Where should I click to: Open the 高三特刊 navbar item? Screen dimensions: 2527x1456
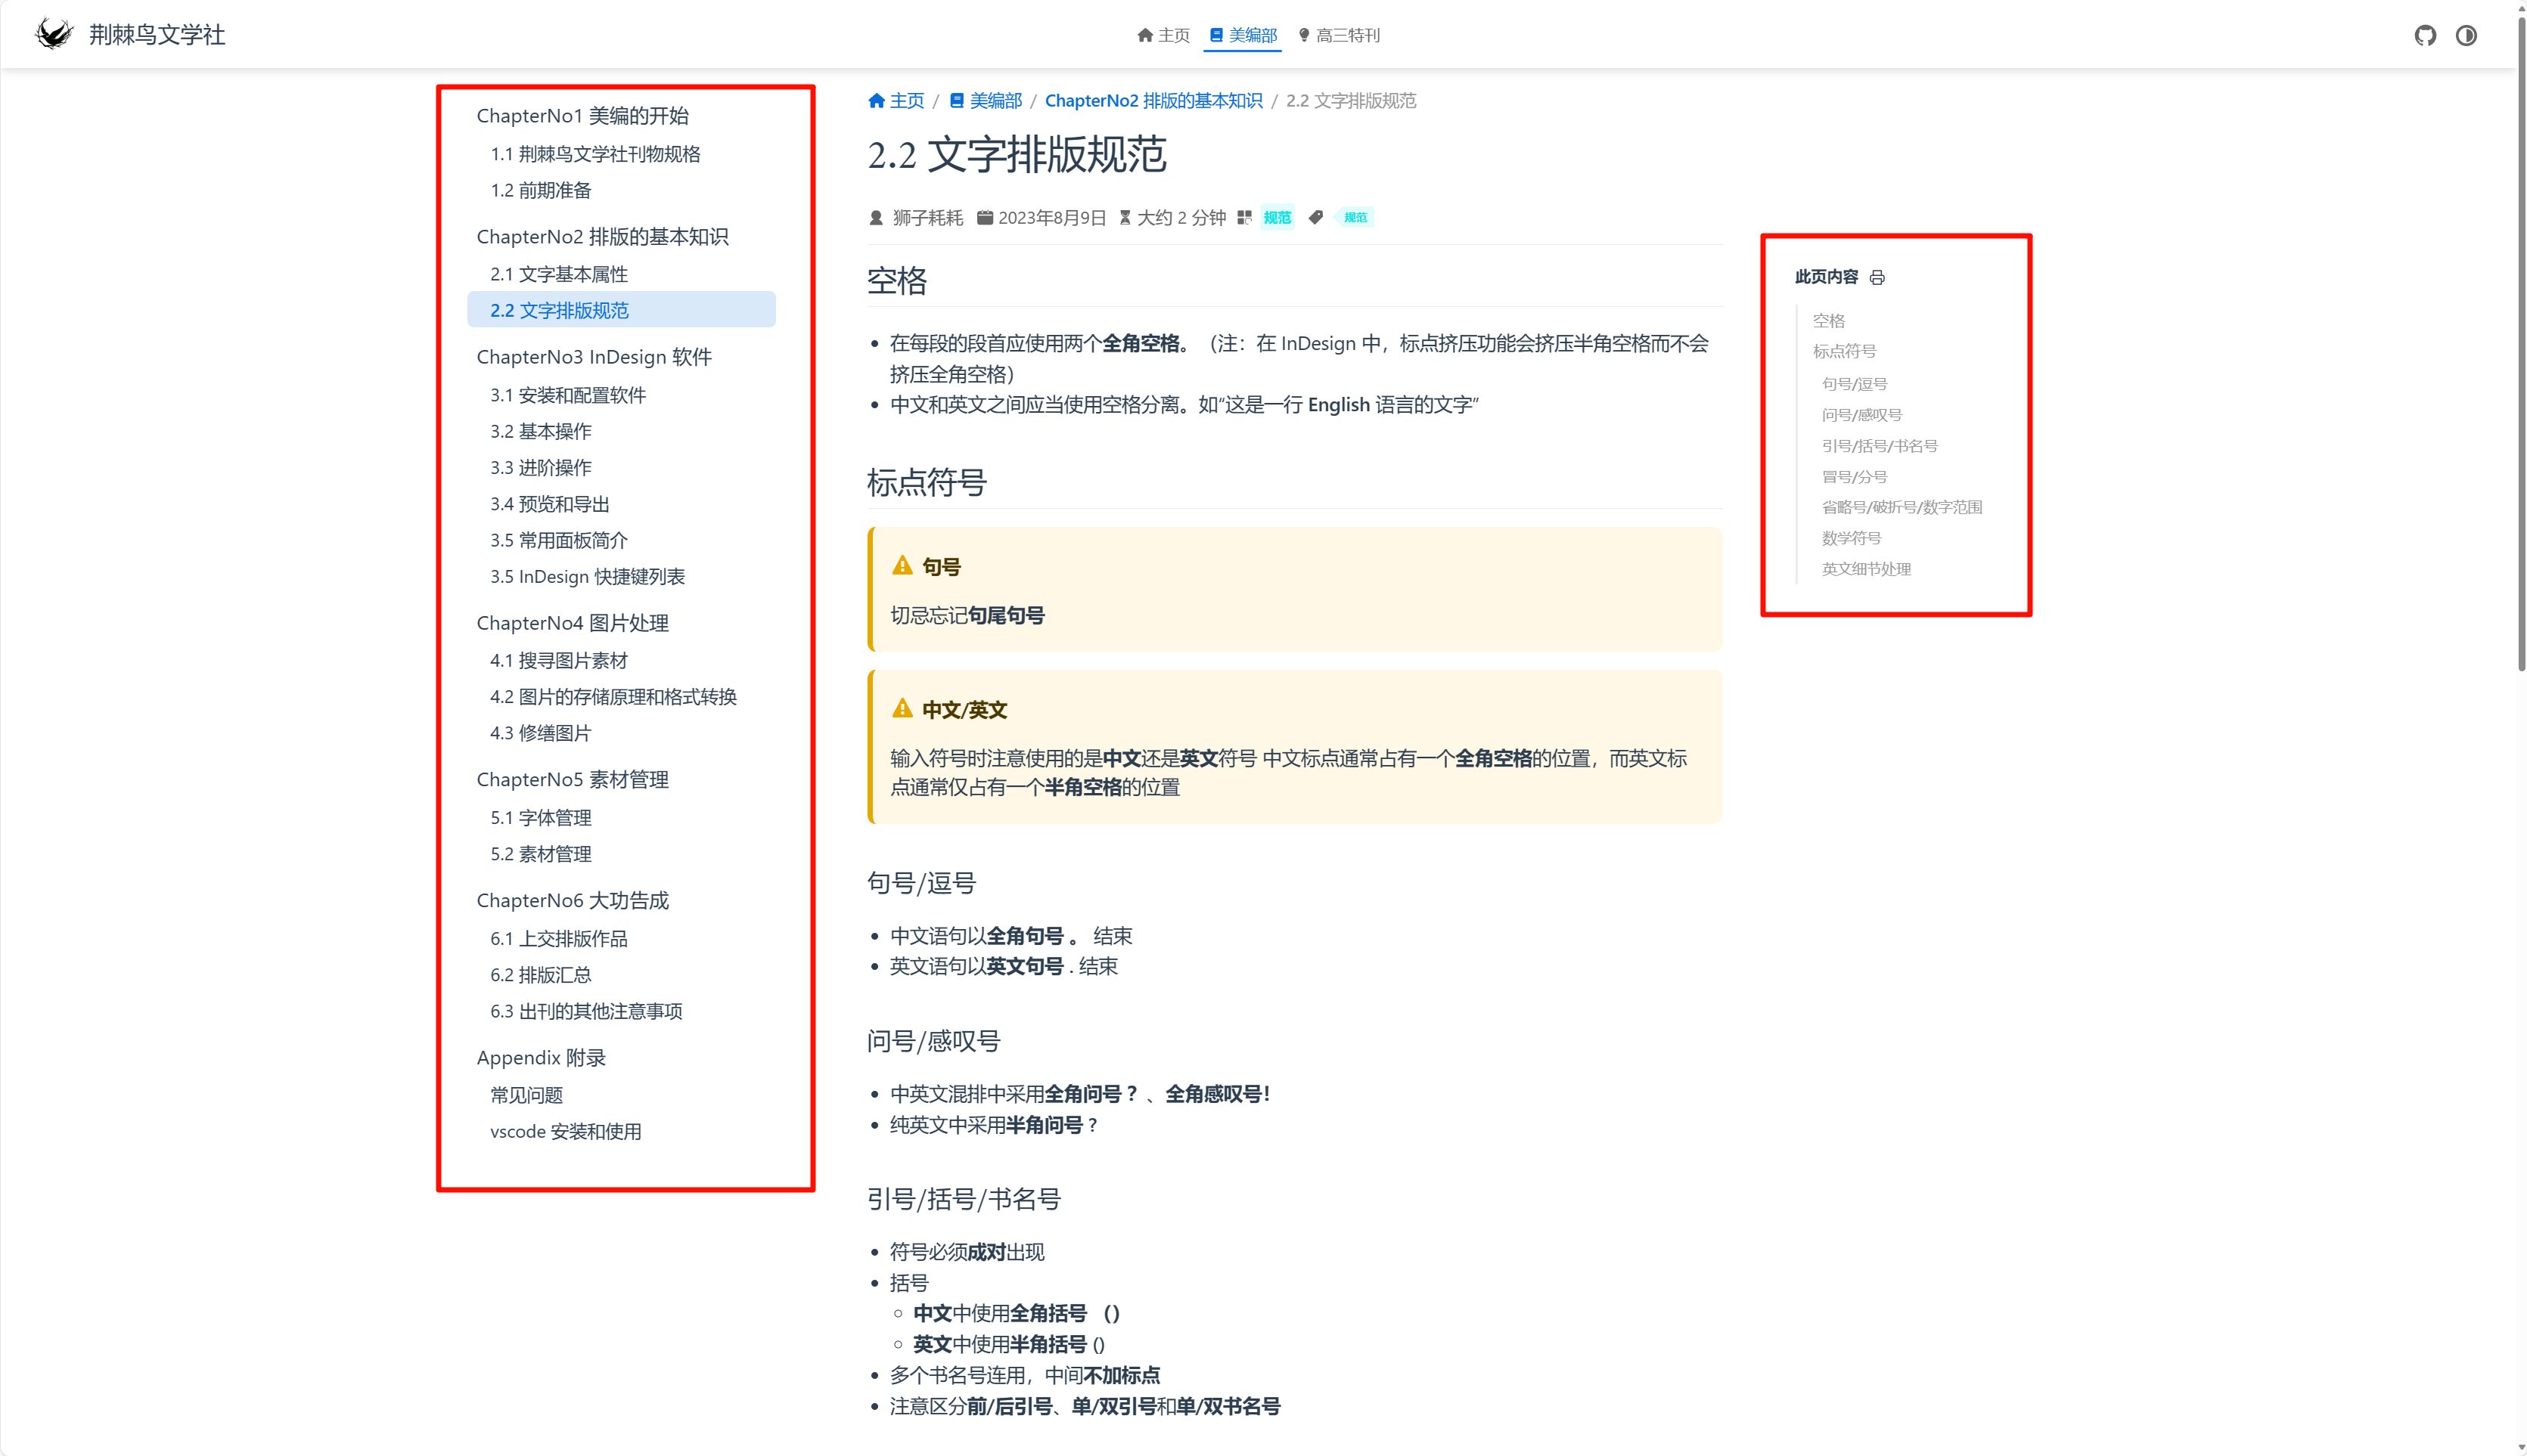(x=1339, y=36)
